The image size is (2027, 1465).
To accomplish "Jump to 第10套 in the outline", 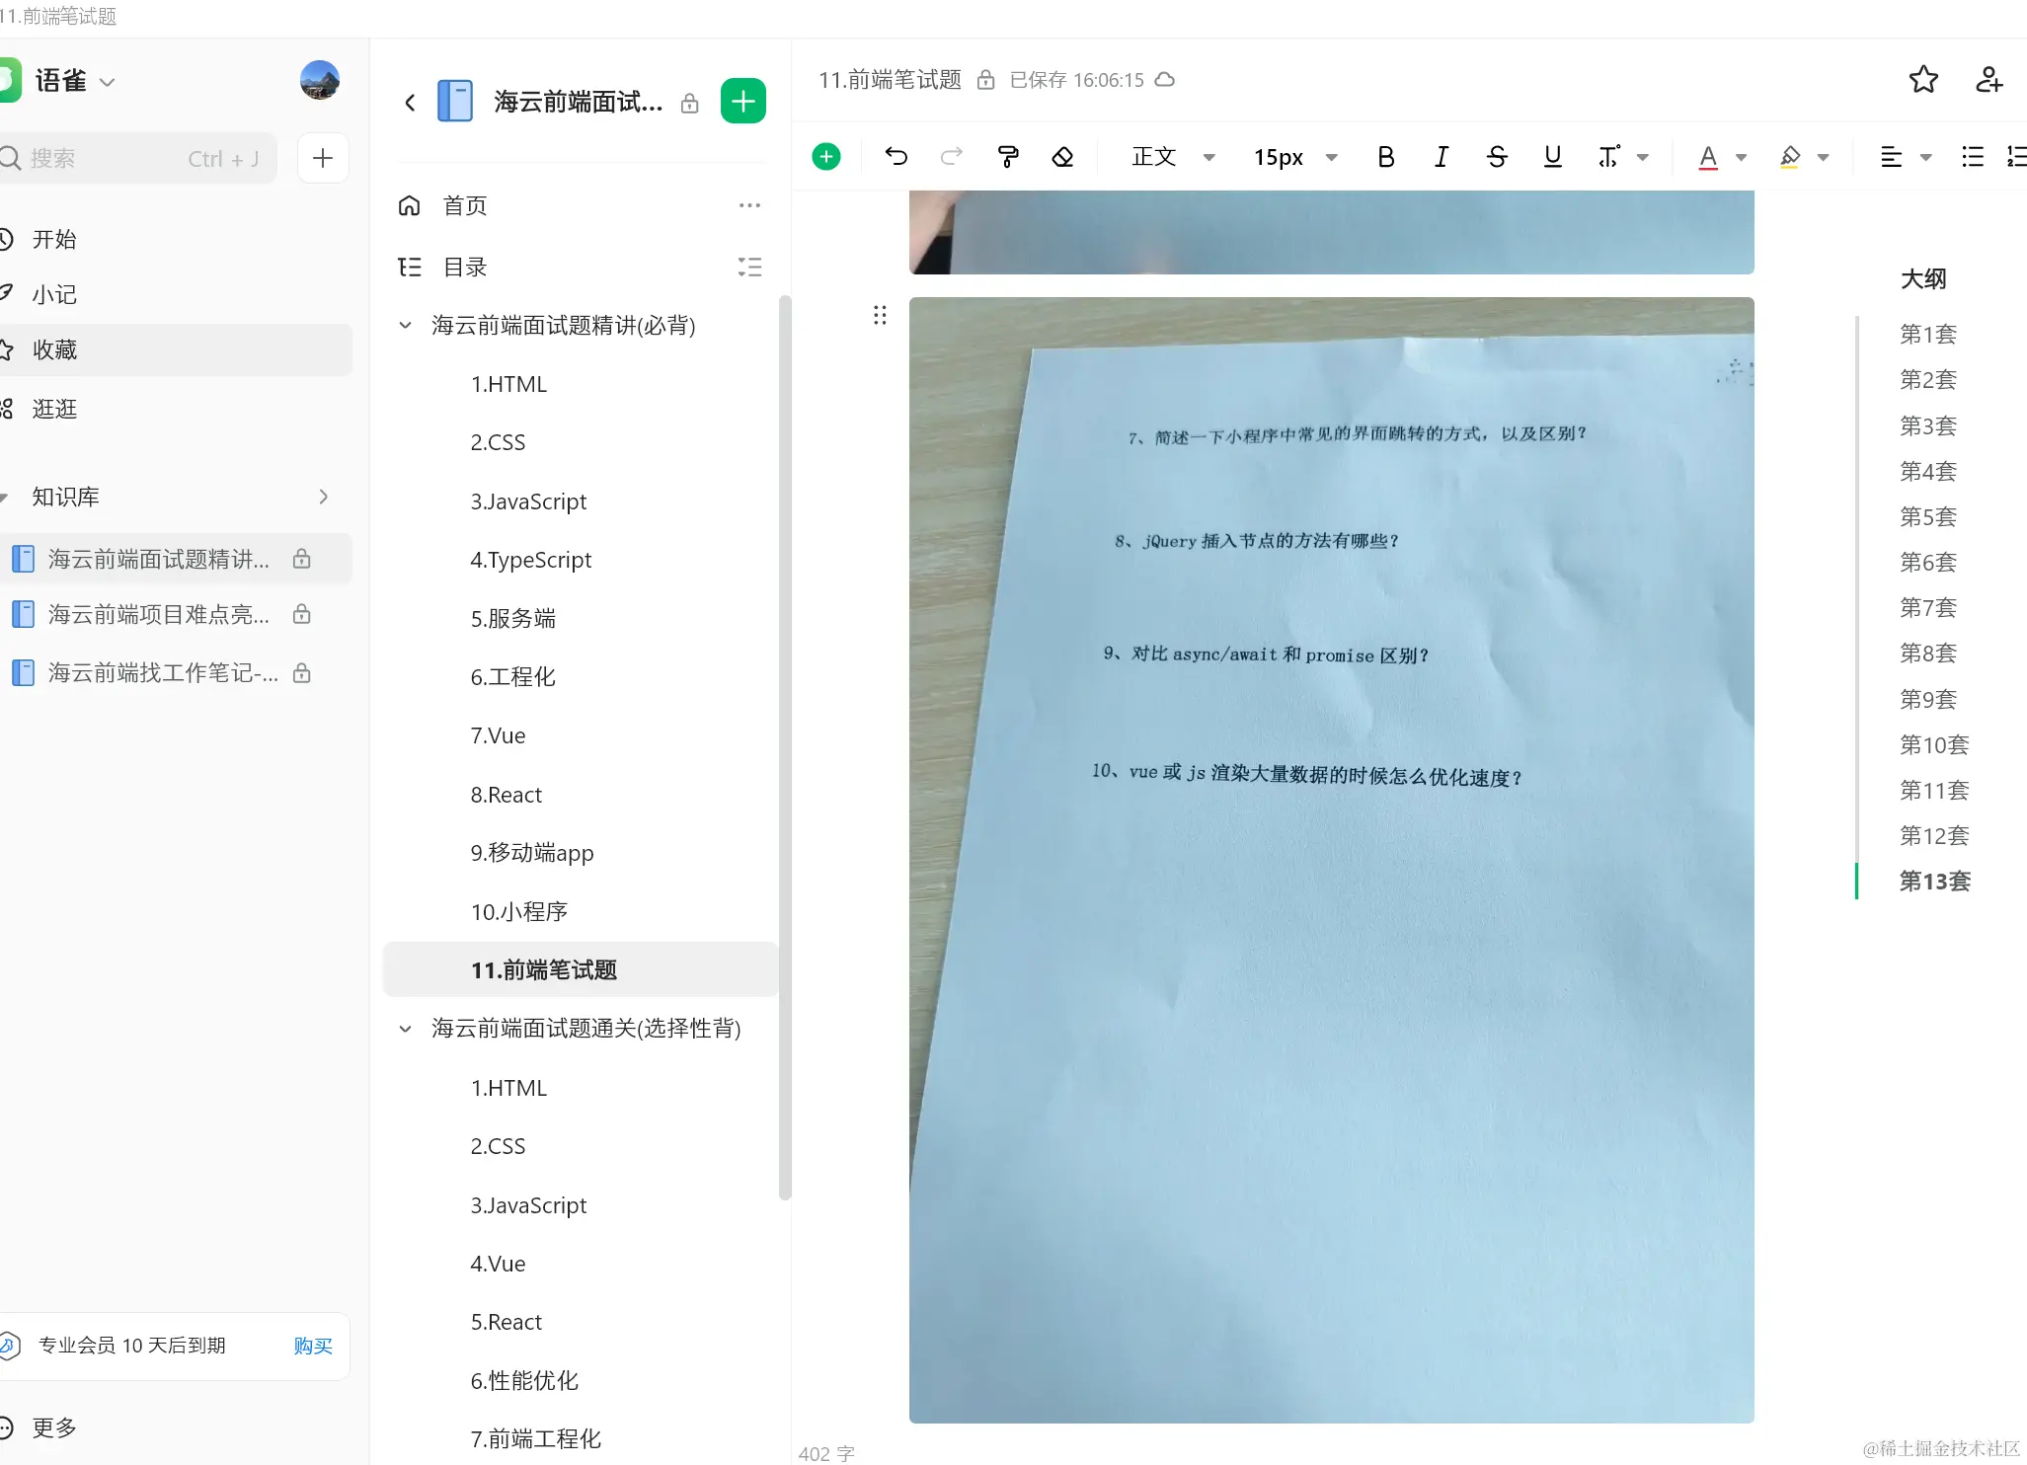I will [x=1933, y=744].
